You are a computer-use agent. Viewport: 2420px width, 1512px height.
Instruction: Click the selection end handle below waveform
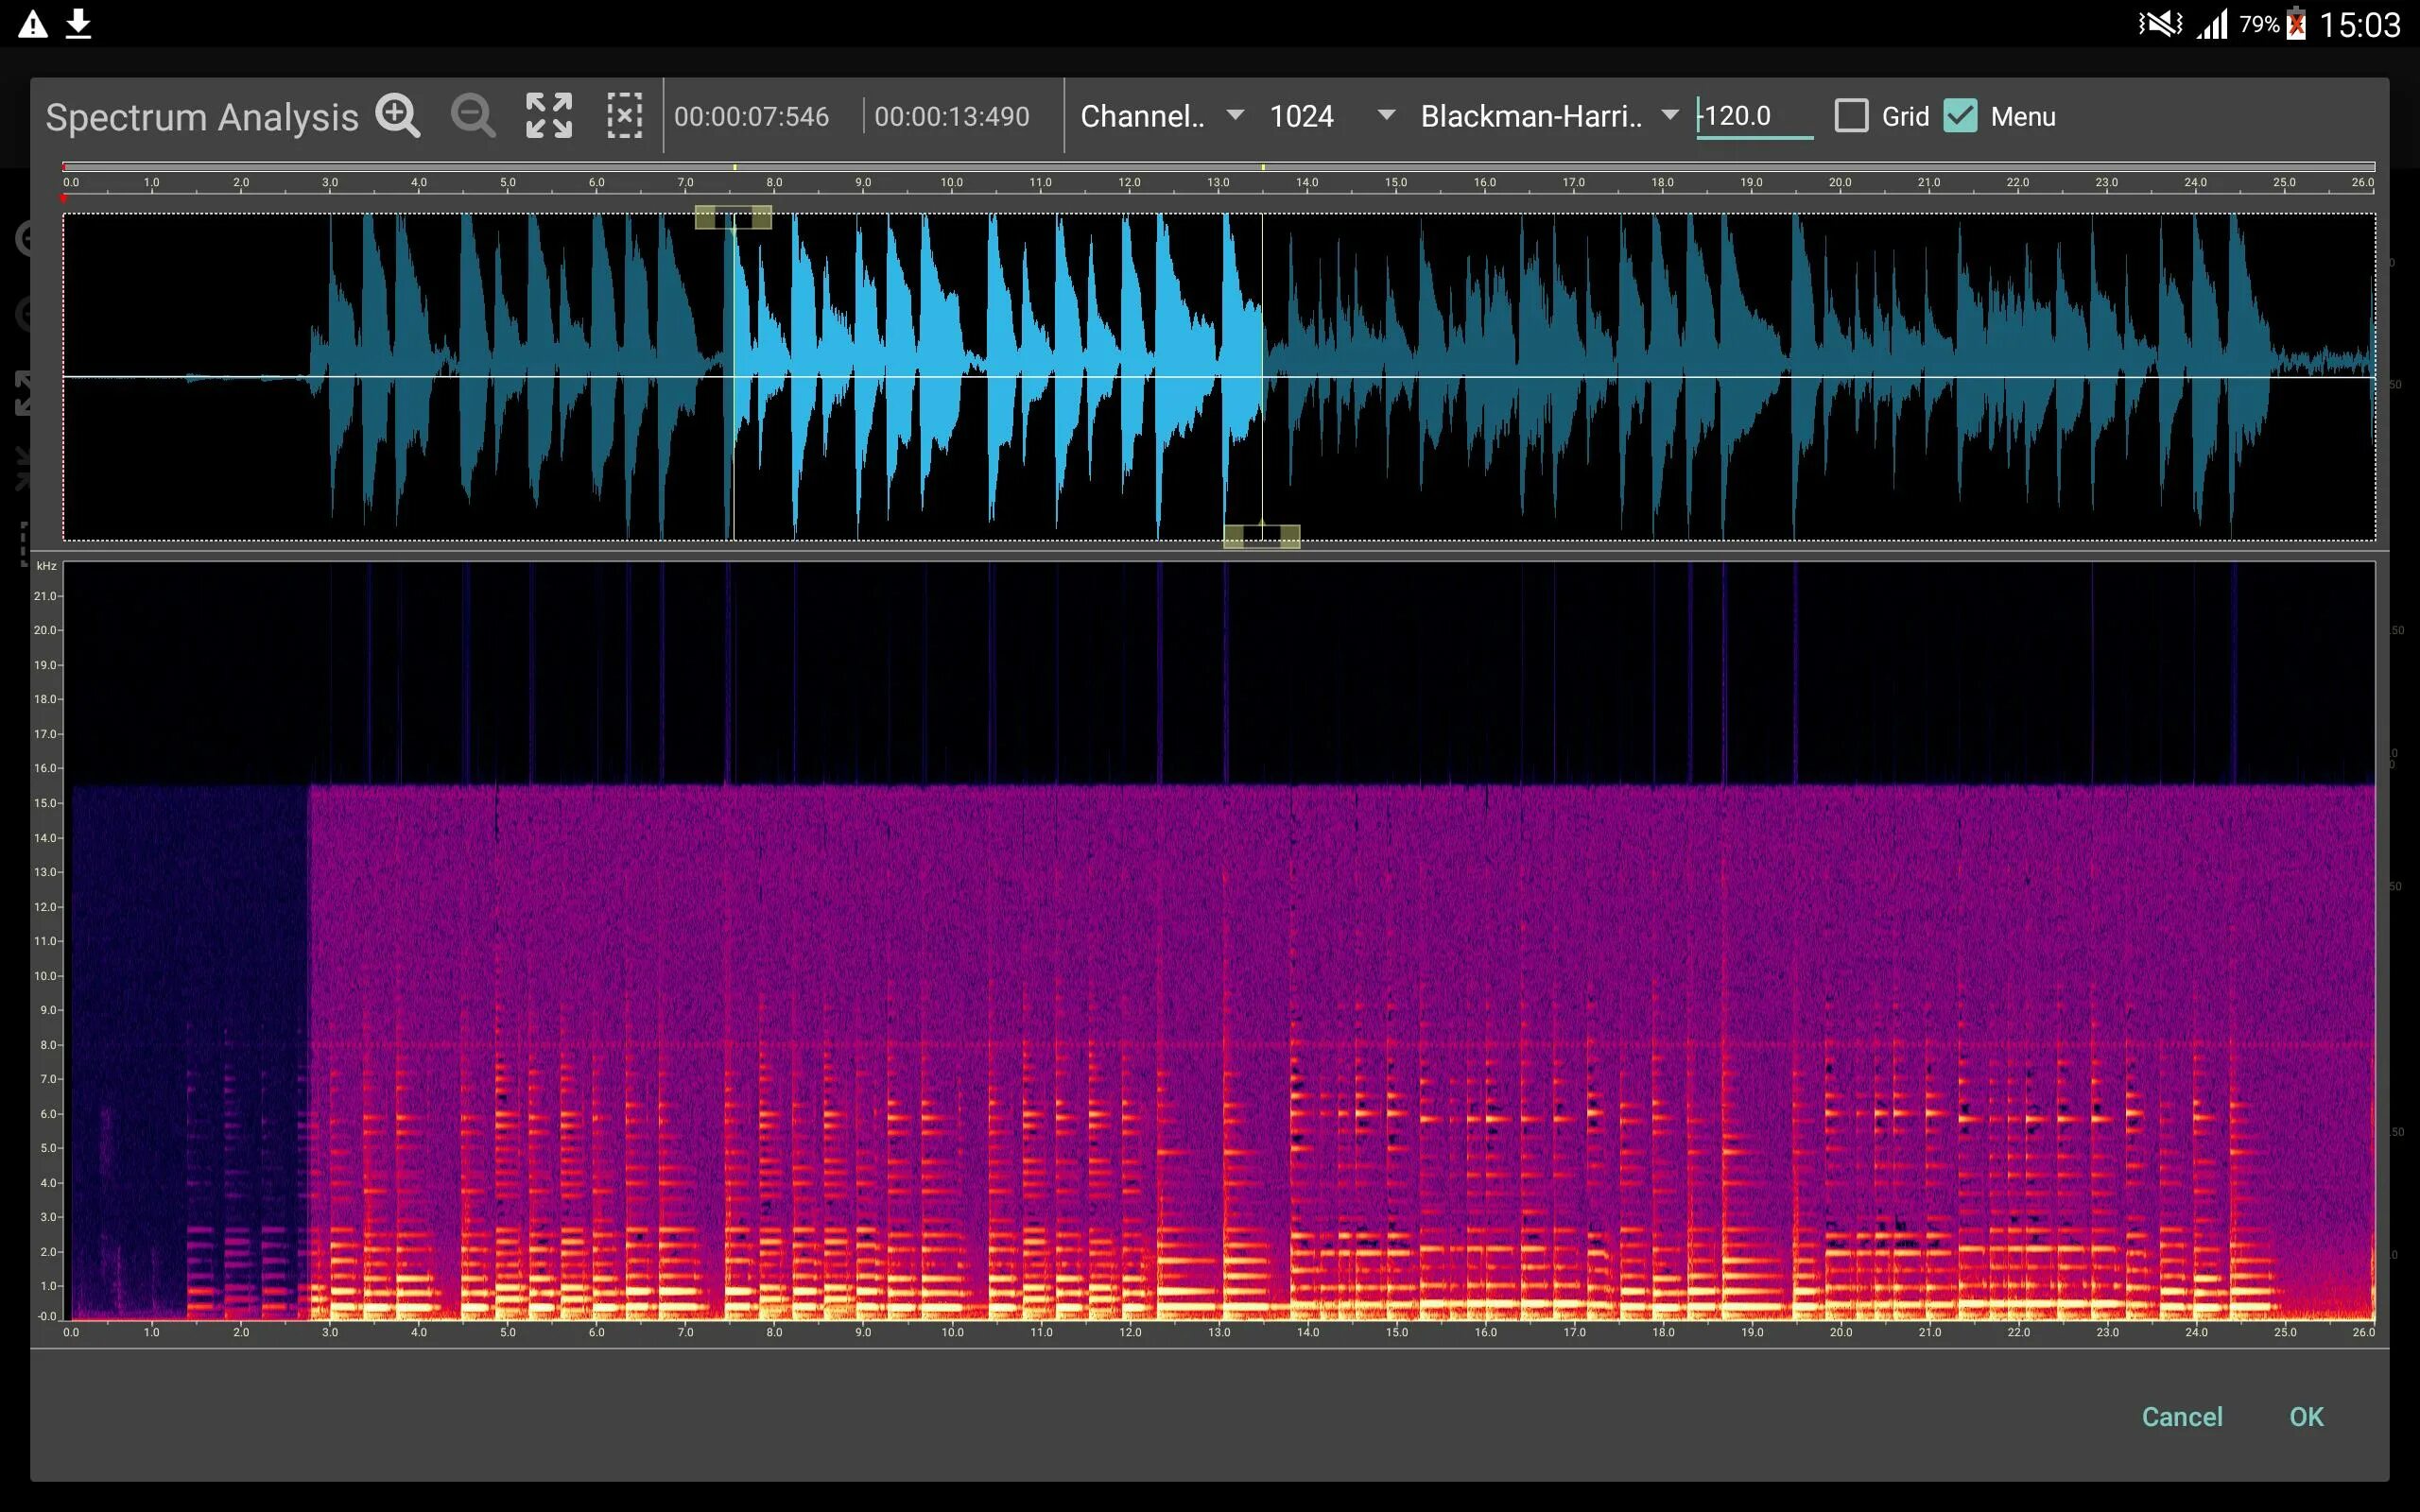1261,537
